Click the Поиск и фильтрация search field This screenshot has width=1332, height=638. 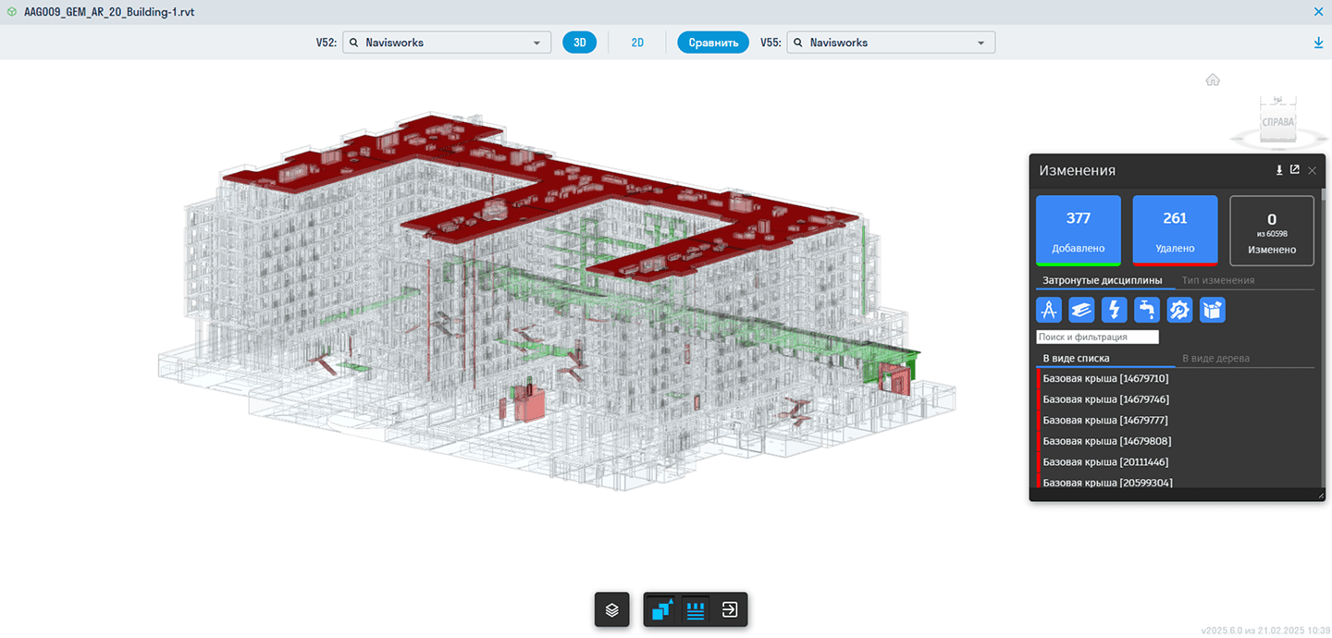(x=1097, y=337)
